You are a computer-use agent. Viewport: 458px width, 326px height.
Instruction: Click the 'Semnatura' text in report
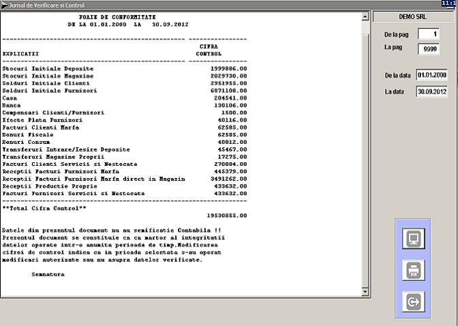(48, 274)
